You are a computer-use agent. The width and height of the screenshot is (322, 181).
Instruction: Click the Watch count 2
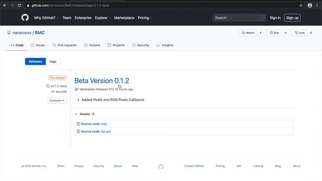[261, 33]
